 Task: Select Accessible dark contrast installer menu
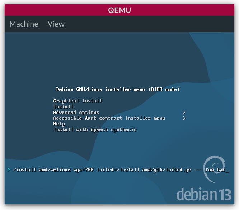(x=109, y=118)
